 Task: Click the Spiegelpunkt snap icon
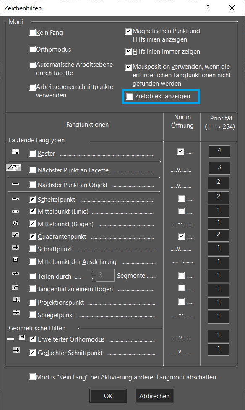click(x=16, y=312)
